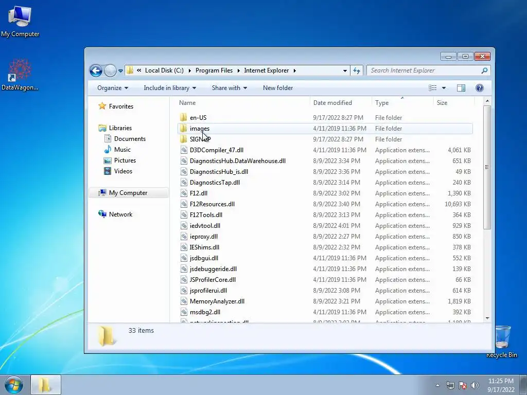
Task: Select D3DCompiler_47.dll file icon
Action: [184, 150]
